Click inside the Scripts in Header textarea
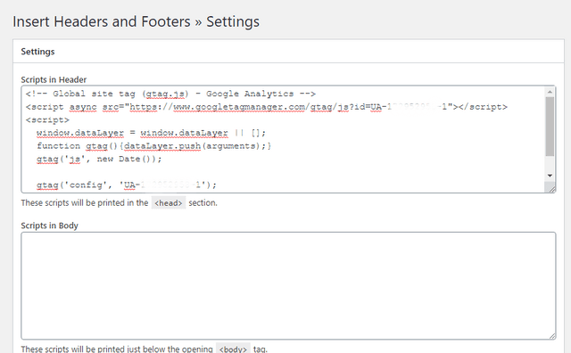 (x=287, y=139)
